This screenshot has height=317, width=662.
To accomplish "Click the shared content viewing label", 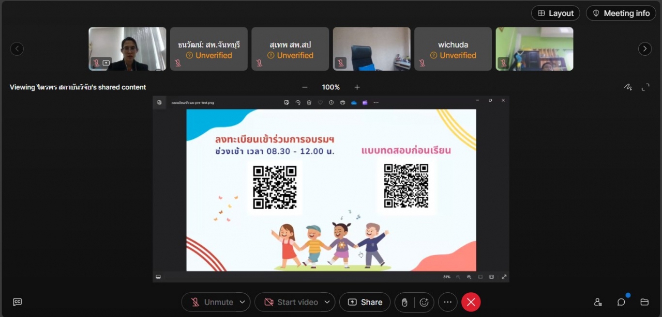I will 78,87.
